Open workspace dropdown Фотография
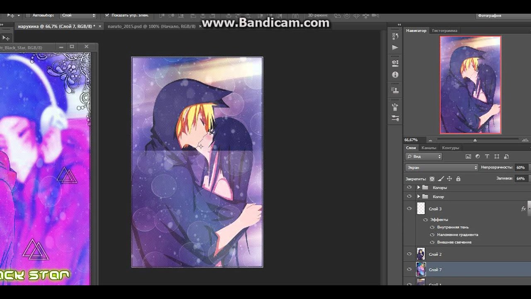 coord(503,15)
